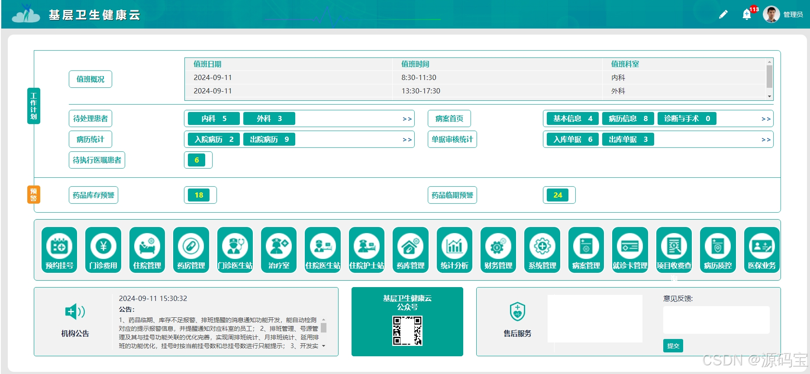This screenshot has height=374, width=810.
Task: Click the 售后服务 shield icon
Action: (x=517, y=311)
